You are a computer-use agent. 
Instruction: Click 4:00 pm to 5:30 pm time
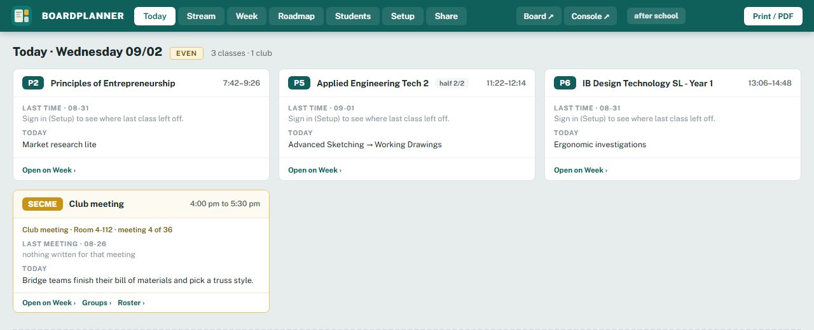point(225,204)
